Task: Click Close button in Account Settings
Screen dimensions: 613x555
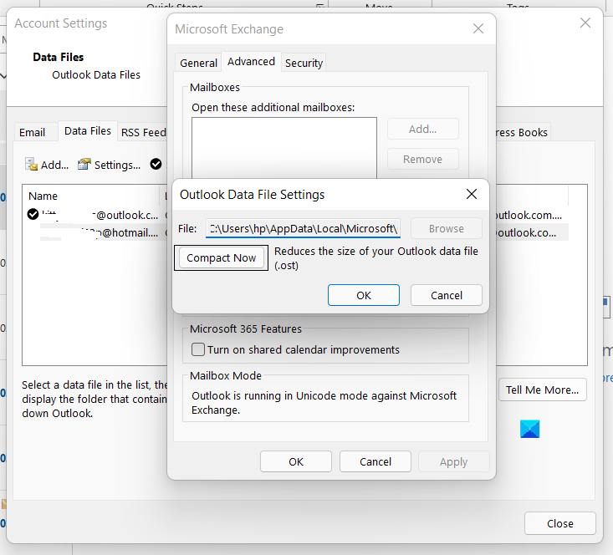Action: pos(559,523)
